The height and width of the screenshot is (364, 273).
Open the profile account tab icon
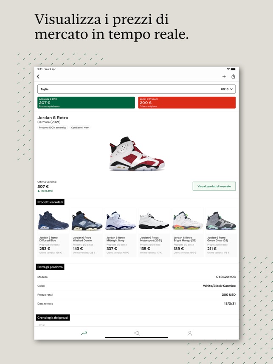coord(190,333)
